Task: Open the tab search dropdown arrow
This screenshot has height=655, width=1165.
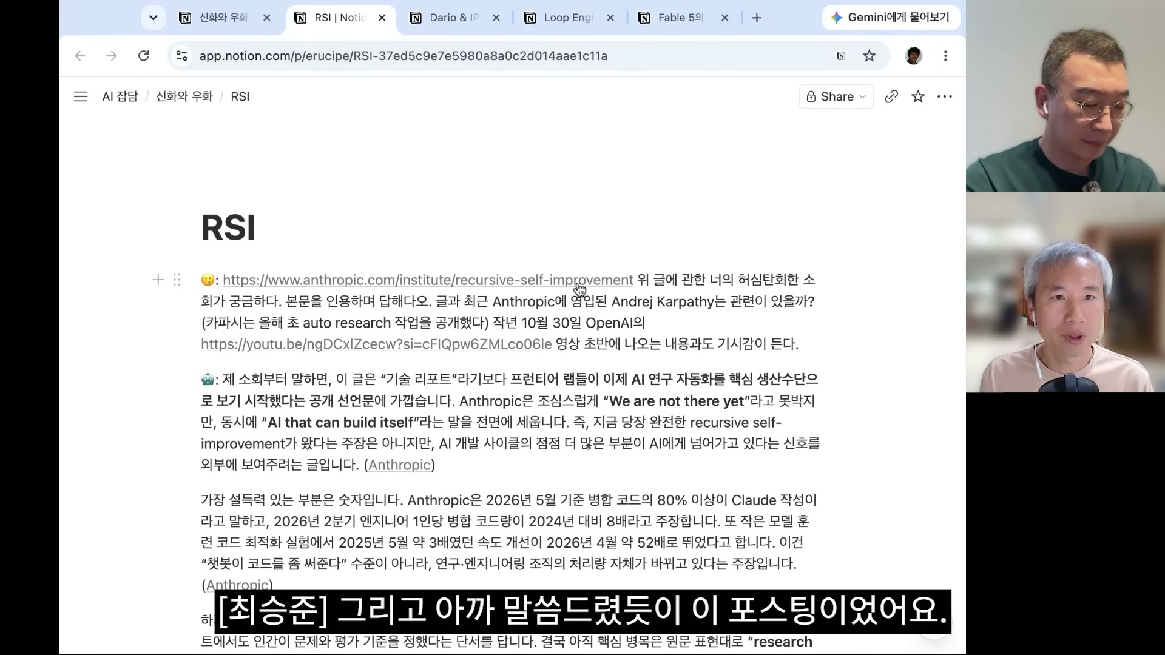Action: [153, 18]
